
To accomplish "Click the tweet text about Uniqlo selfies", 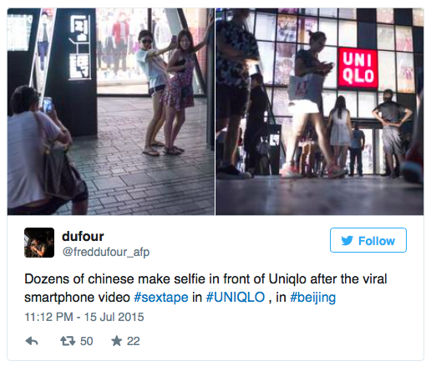I will tap(205, 288).
